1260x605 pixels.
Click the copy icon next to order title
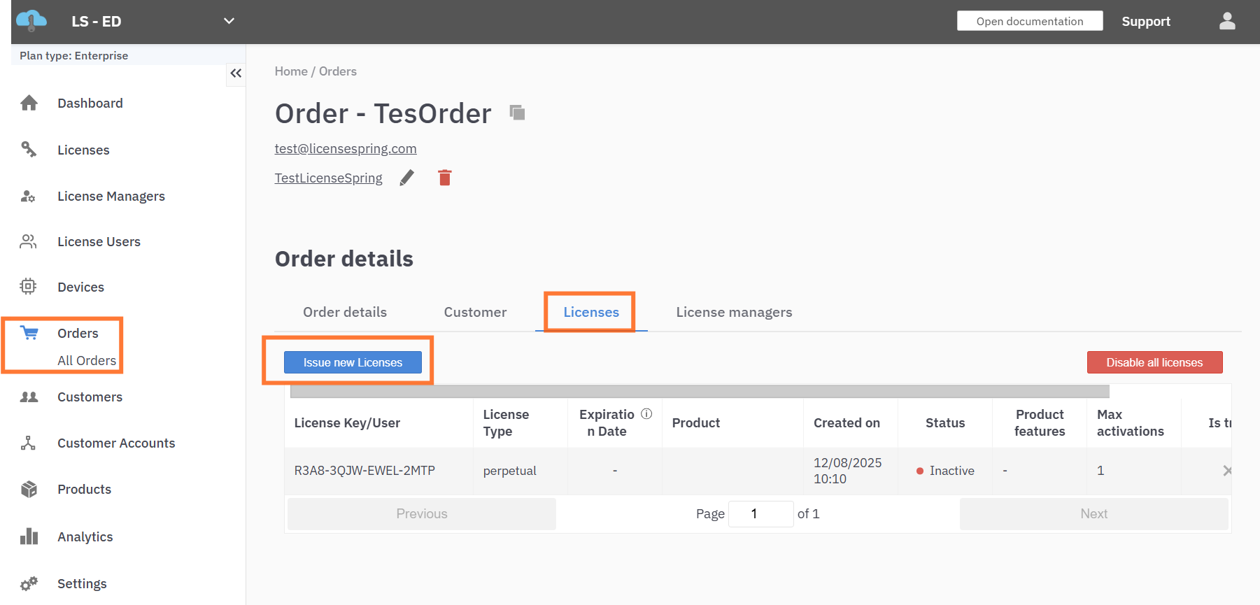pyautogui.click(x=517, y=113)
